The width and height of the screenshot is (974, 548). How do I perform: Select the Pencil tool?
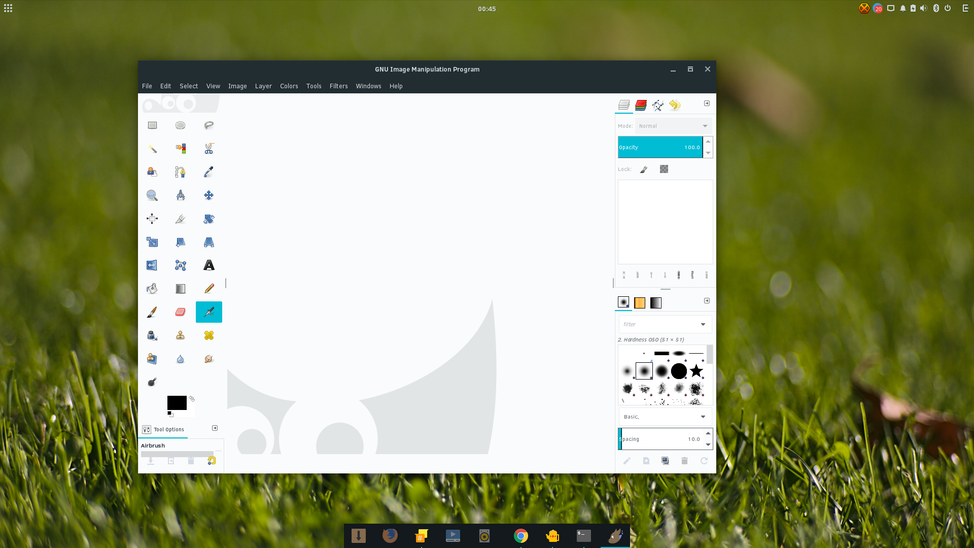pyautogui.click(x=208, y=289)
